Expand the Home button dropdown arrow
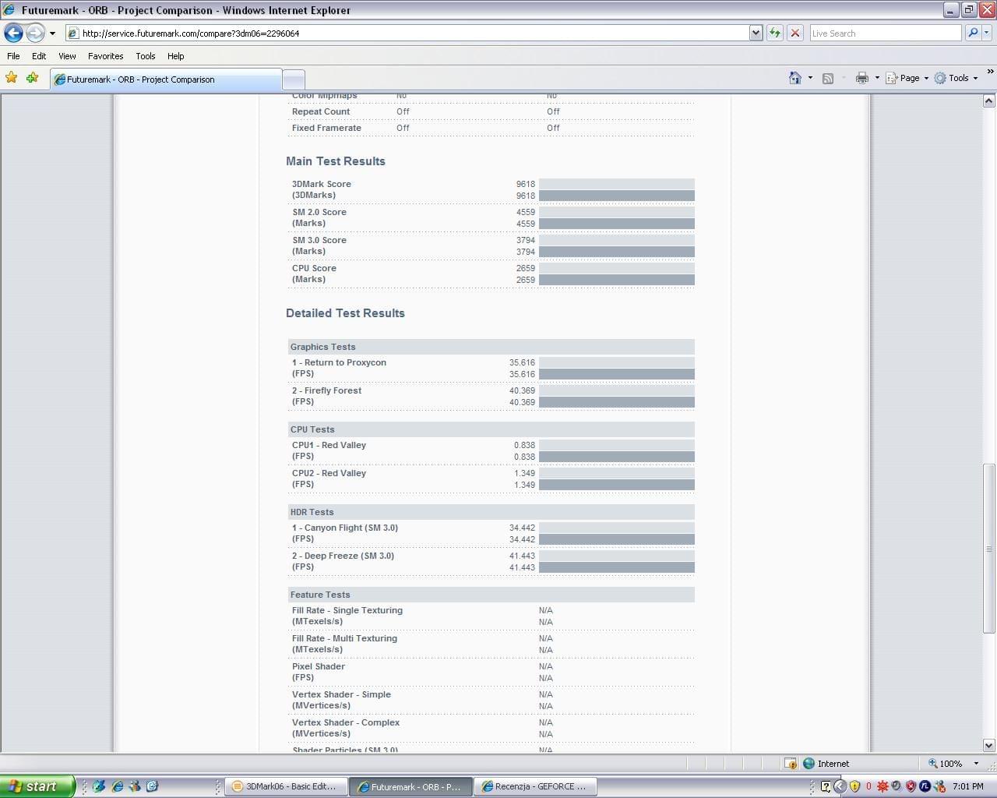997x798 pixels. (810, 78)
